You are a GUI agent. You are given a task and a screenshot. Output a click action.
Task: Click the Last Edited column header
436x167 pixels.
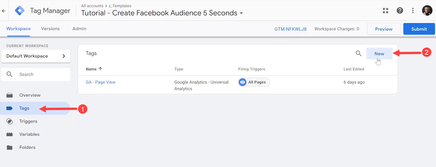tap(354, 69)
